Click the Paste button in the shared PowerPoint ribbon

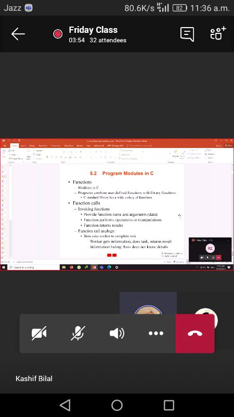[x=4, y=153]
